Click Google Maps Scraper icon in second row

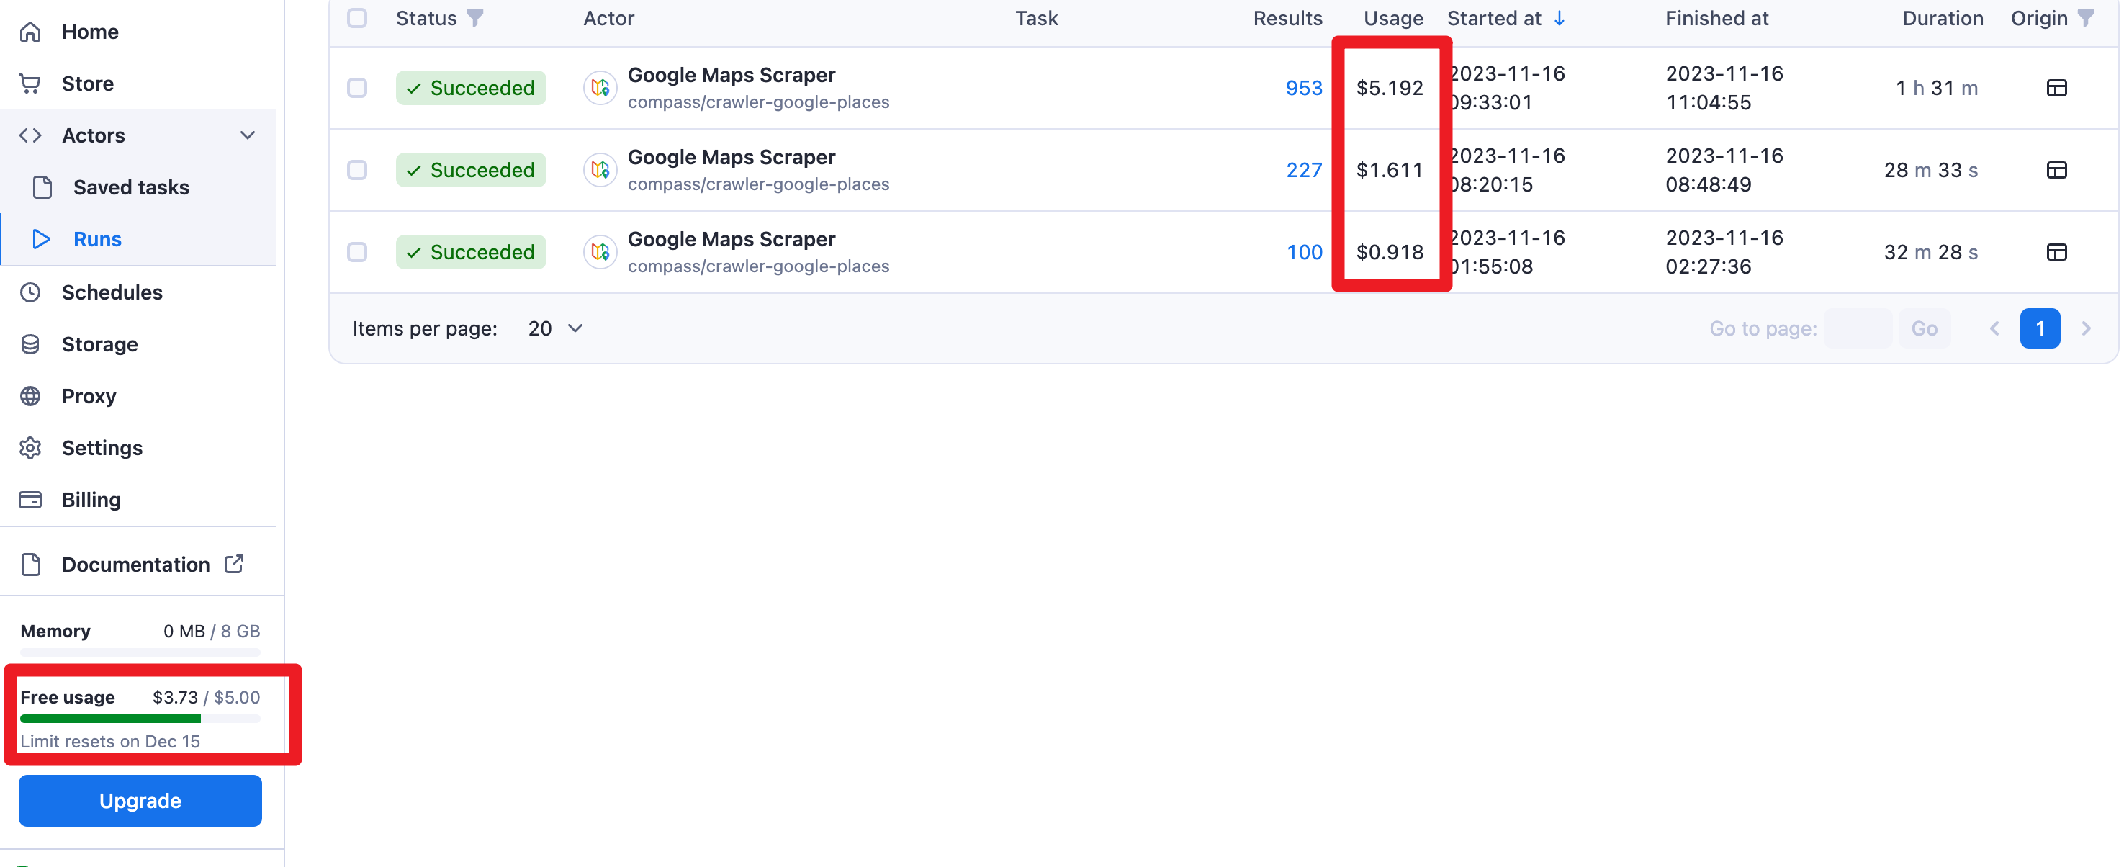pos(600,170)
